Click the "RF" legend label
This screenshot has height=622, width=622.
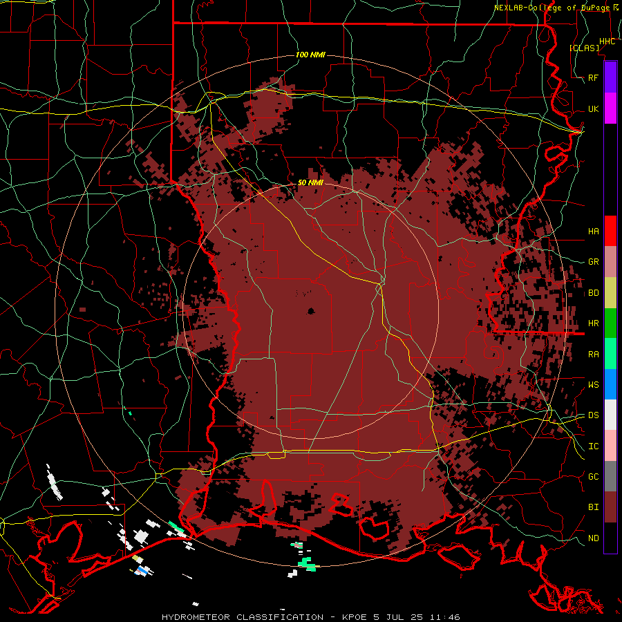[593, 77]
